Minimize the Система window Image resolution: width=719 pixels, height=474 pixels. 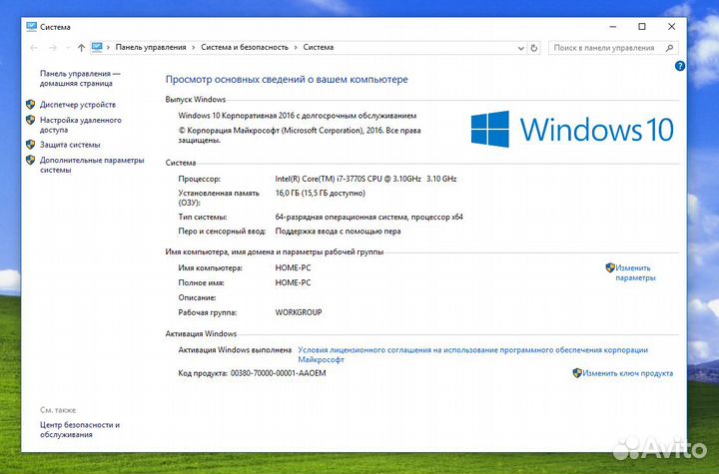tap(612, 27)
